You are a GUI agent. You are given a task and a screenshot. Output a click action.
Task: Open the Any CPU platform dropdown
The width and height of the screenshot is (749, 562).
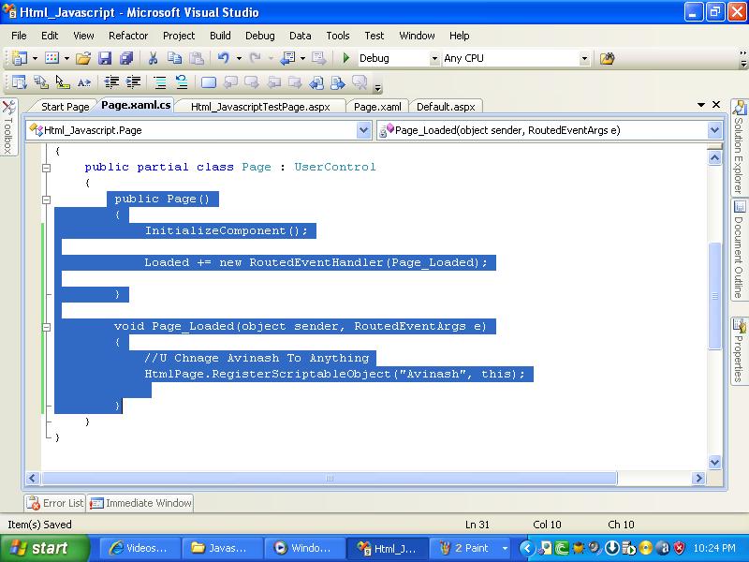584,58
